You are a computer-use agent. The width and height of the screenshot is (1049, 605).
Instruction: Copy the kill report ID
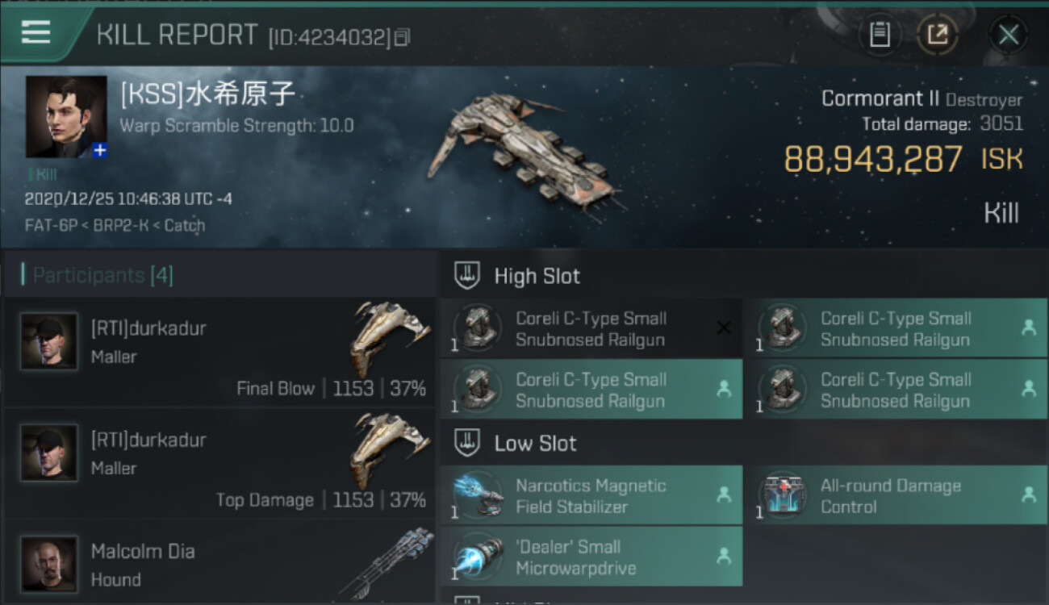click(403, 36)
